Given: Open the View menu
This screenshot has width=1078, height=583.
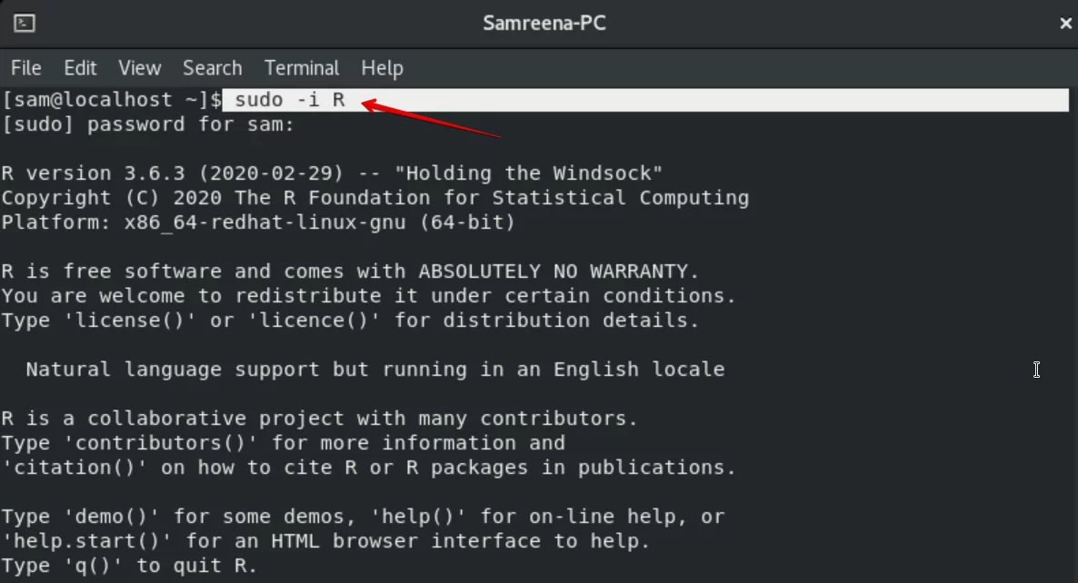Looking at the screenshot, I should 140,68.
